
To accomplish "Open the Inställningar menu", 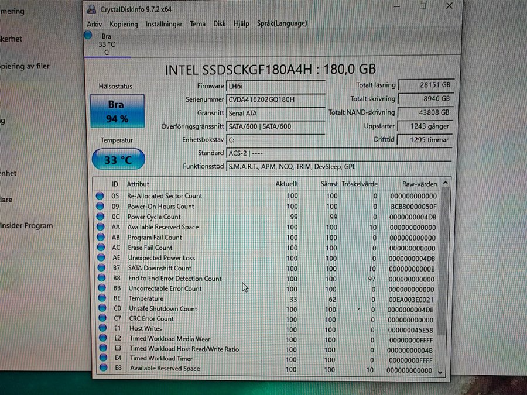I will pyautogui.click(x=164, y=24).
